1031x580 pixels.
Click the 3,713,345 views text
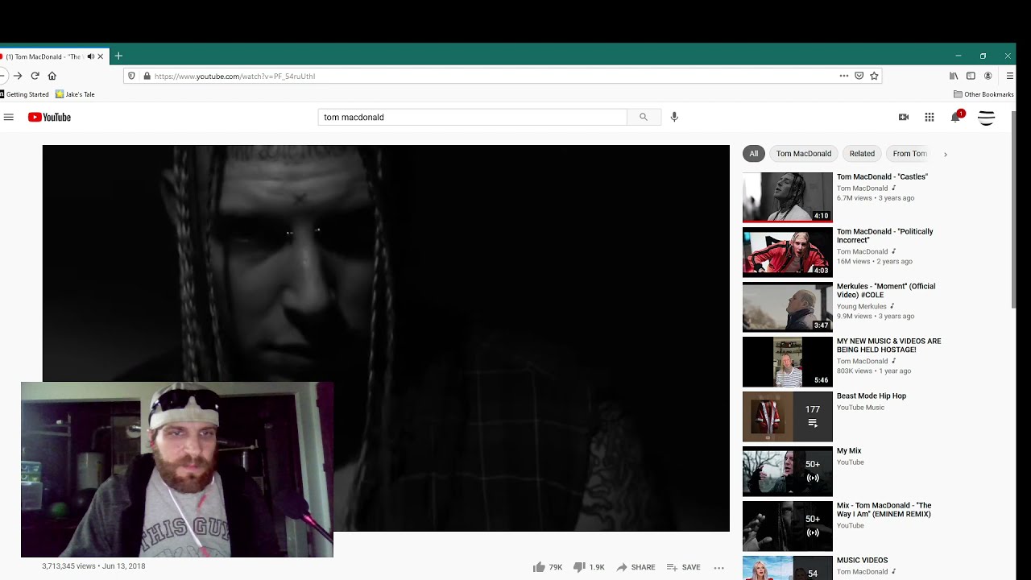[68, 566]
